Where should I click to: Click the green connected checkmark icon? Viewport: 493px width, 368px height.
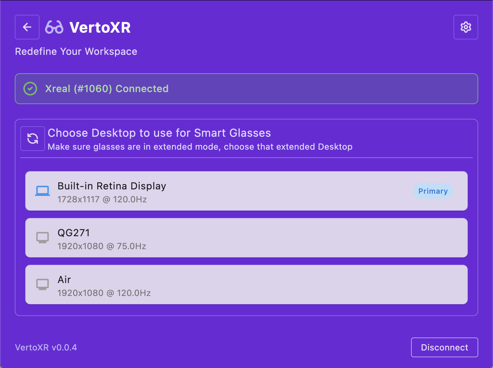[x=30, y=89]
